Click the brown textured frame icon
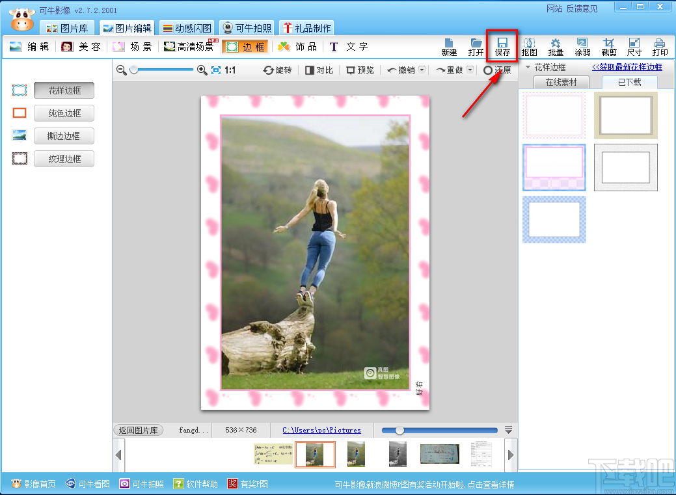The height and width of the screenshot is (495, 676). click(20, 159)
